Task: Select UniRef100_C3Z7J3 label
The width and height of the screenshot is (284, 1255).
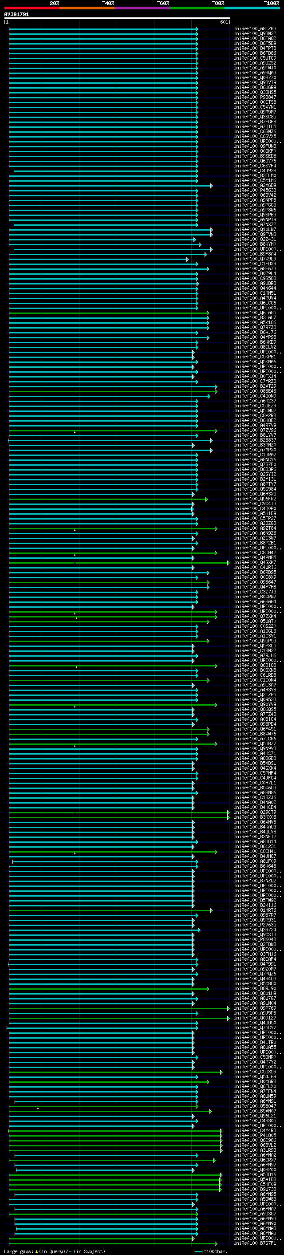Action: (254, 592)
